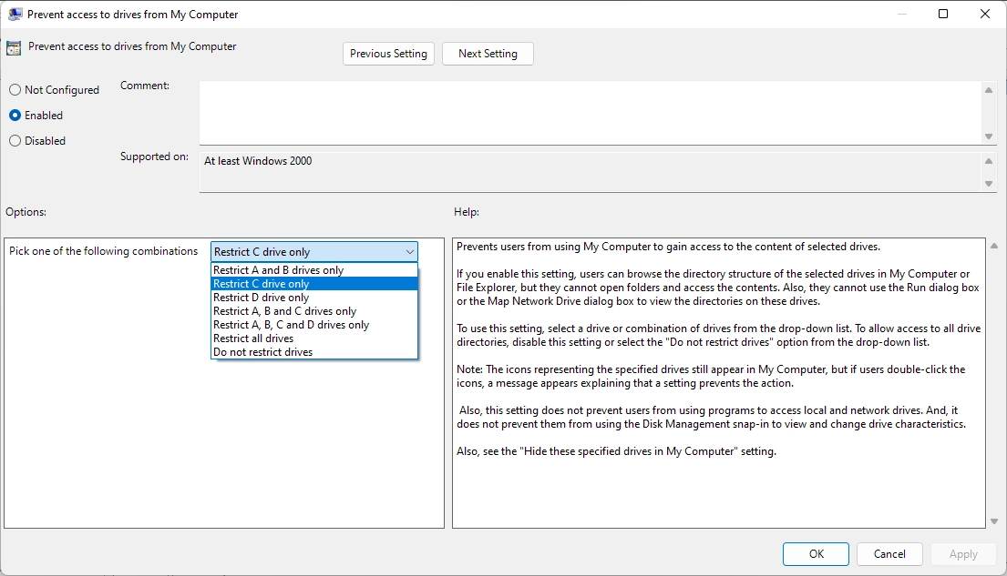Select the Not Configured radio button
1007x576 pixels.
tap(15, 90)
